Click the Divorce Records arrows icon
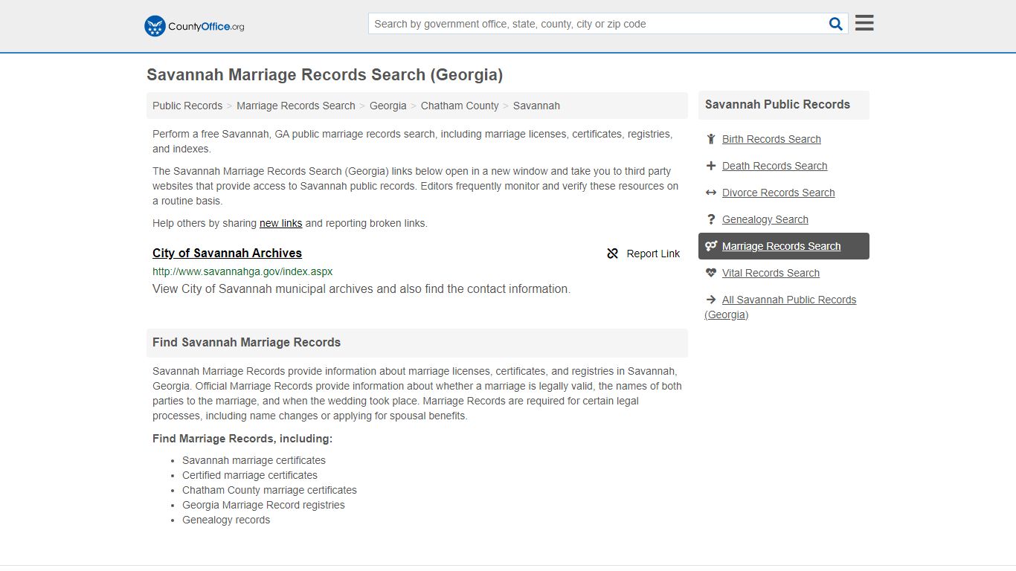1016x571 pixels. (x=711, y=193)
